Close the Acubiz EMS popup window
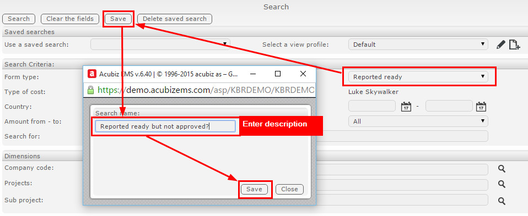The width and height of the screenshot is (528, 216). (x=303, y=74)
